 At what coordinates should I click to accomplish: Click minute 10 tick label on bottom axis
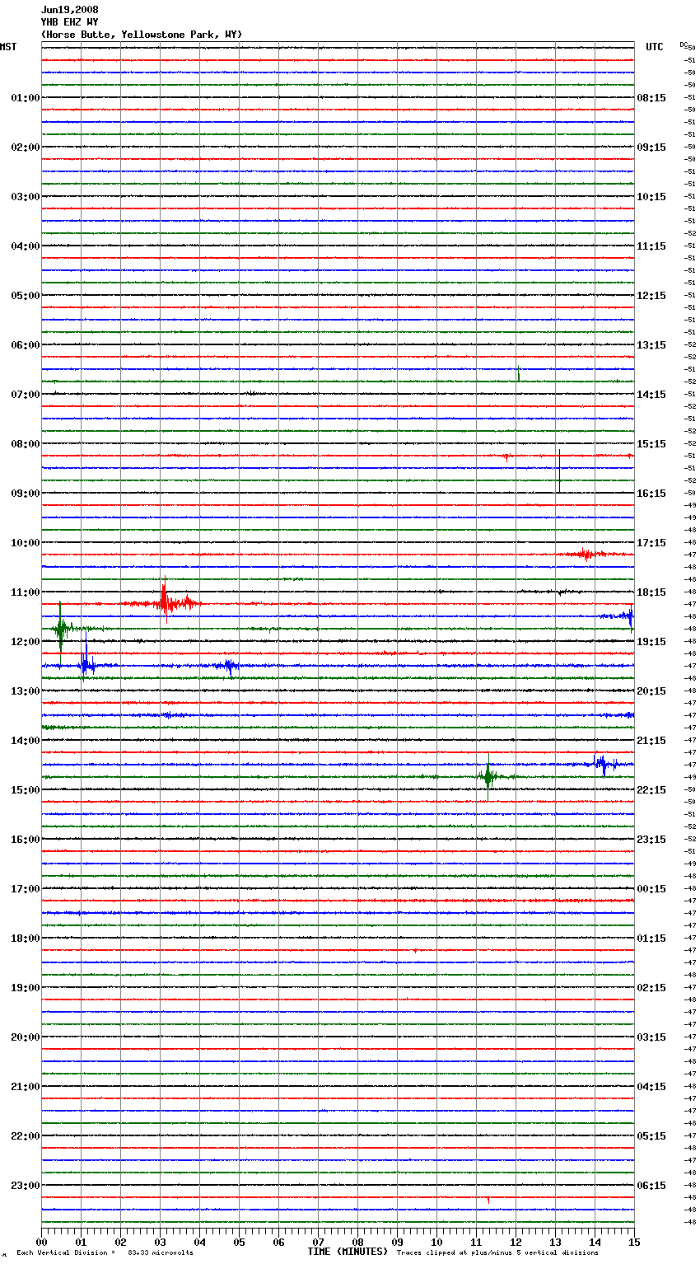(436, 1242)
